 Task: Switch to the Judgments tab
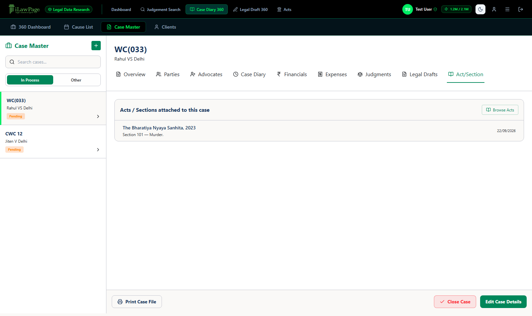pyautogui.click(x=374, y=75)
